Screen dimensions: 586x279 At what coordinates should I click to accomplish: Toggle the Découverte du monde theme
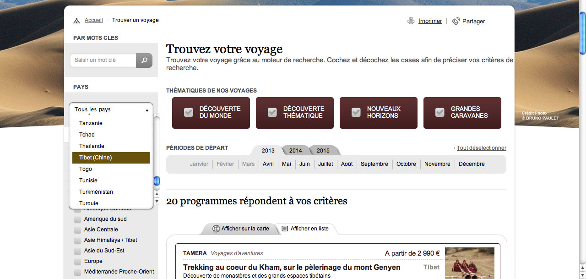[x=211, y=113]
